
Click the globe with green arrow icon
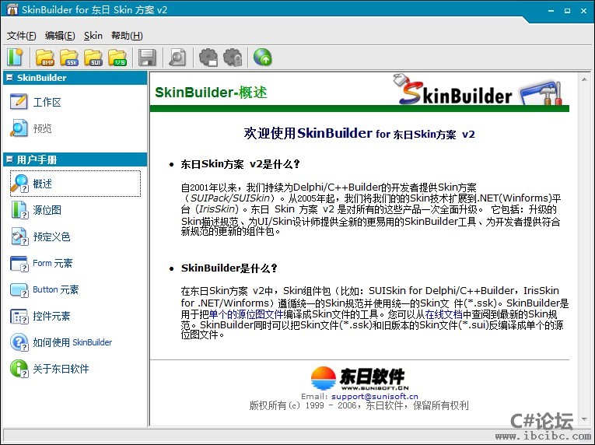point(263,58)
